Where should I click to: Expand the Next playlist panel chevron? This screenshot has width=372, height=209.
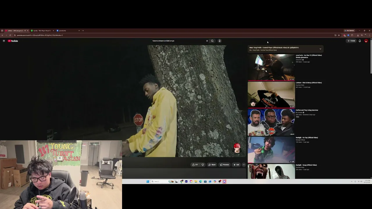click(320, 49)
